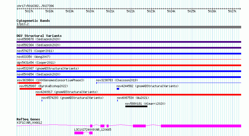This screenshot has width=249, height=136.
Task: Select the thick red bar under dgv5431n54
Action: [x=129, y=65]
